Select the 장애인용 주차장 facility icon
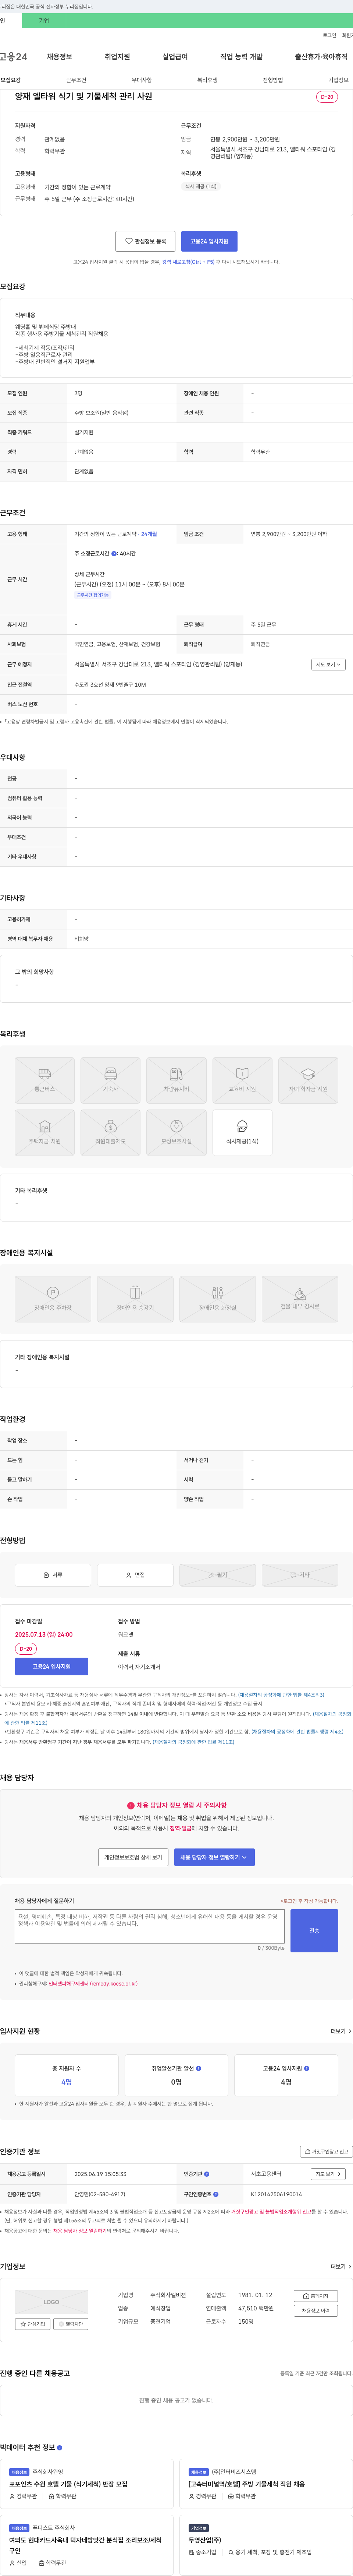This screenshot has width=353, height=2576. coord(53,1299)
